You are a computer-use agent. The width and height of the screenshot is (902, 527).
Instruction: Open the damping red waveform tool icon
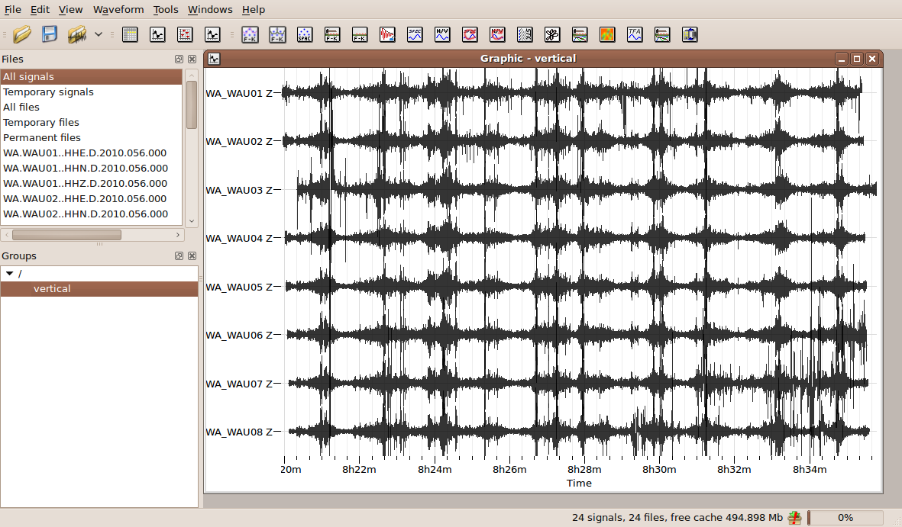387,34
